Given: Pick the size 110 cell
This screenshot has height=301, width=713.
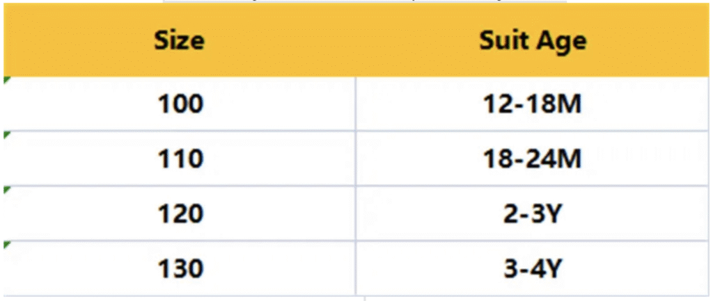Looking at the screenshot, I should coord(180,158).
